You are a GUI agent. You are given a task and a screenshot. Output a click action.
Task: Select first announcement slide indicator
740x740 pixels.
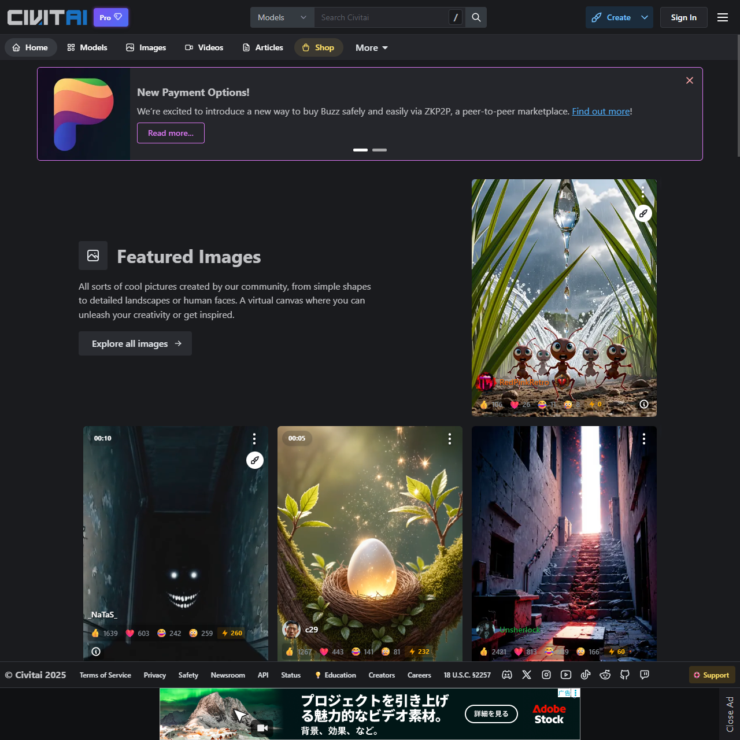coord(360,150)
